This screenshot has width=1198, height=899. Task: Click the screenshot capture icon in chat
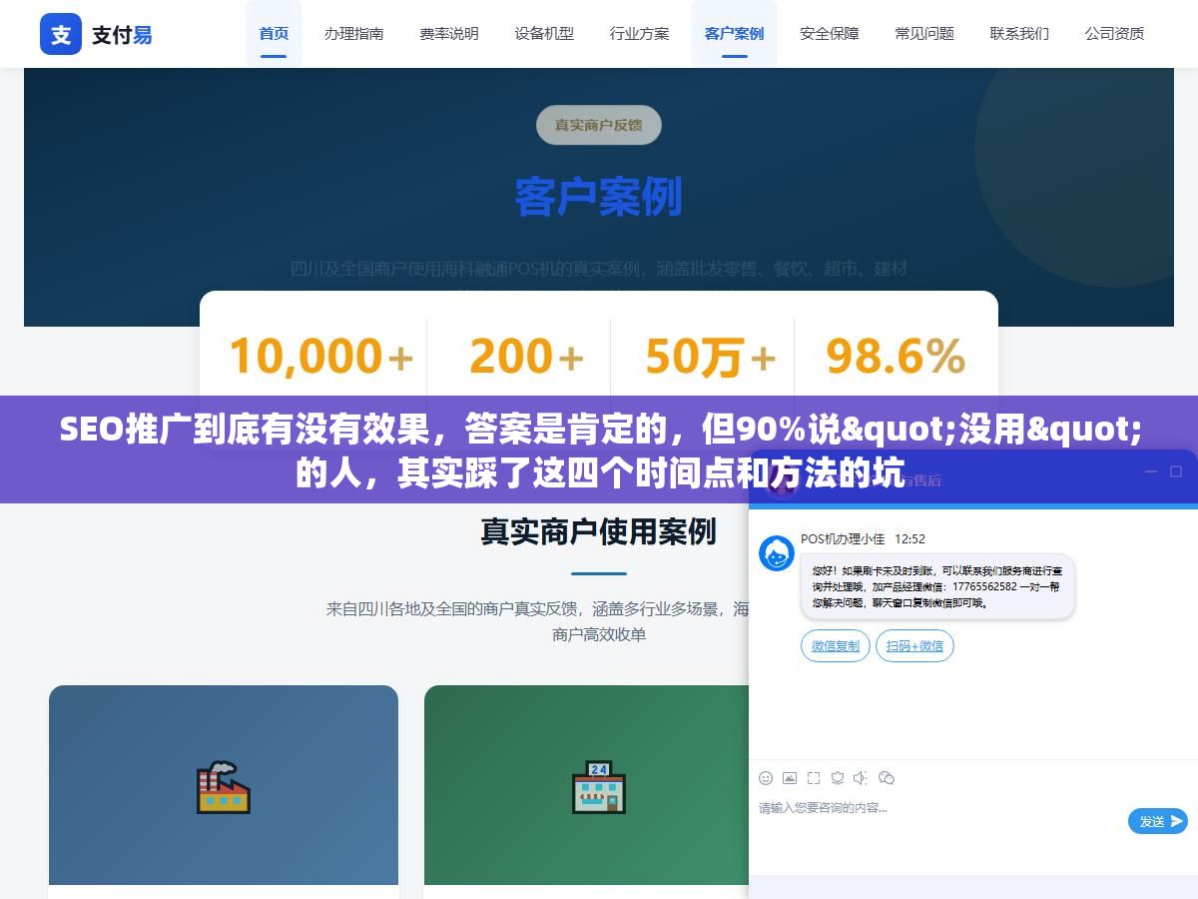(x=814, y=777)
